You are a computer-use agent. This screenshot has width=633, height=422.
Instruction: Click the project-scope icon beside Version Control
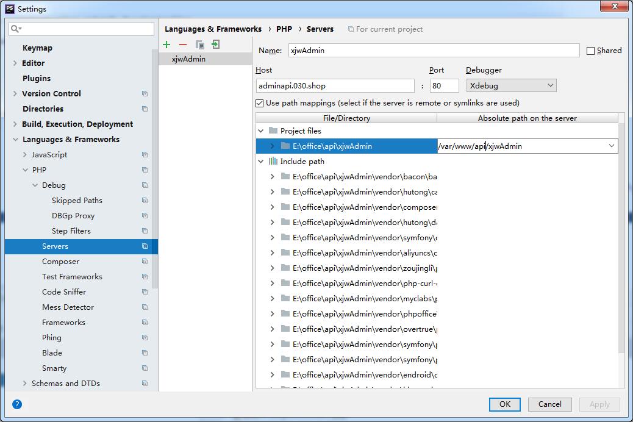pos(145,94)
